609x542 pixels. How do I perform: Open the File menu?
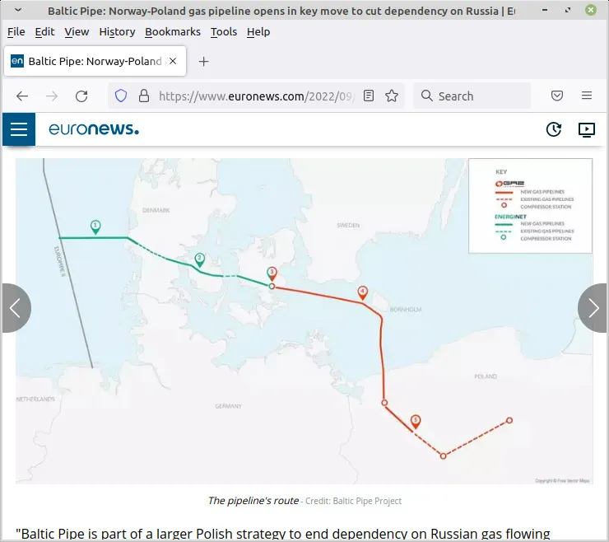pyautogui.click(x=16, y=32)
